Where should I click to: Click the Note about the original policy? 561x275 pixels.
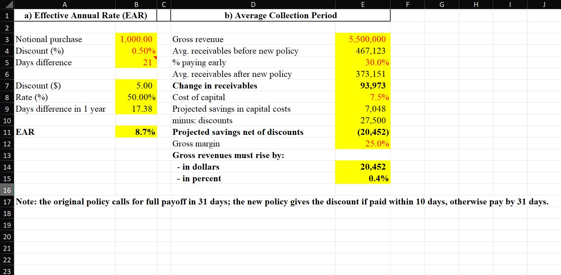282,202
